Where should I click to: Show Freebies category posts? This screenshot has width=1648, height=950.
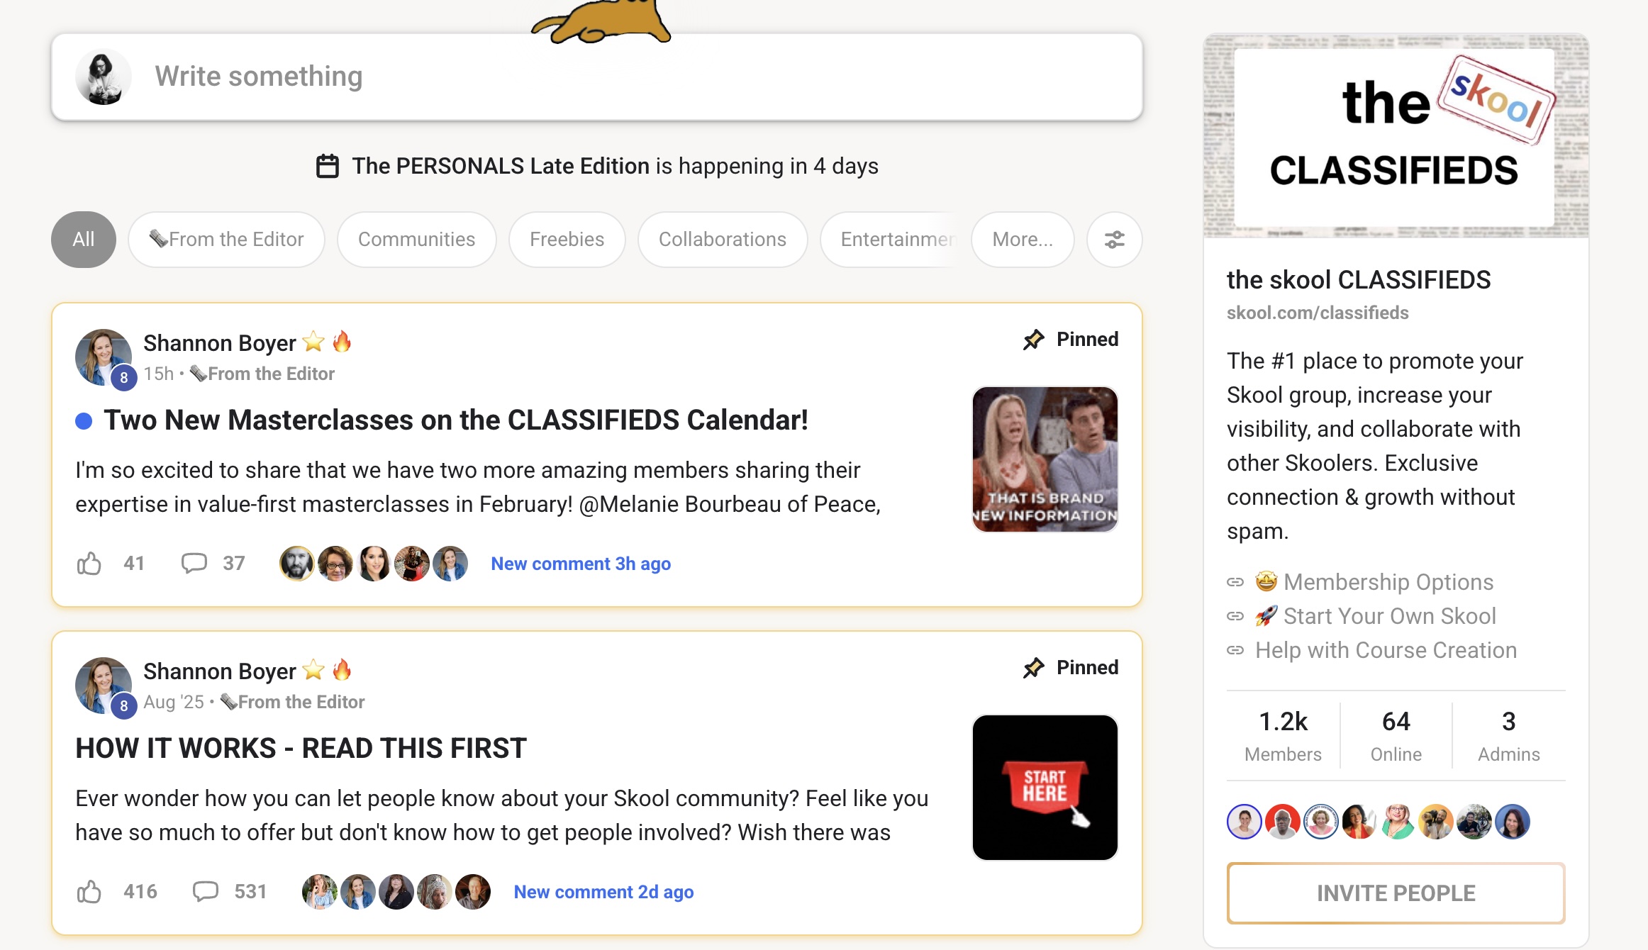click(567, 240)
